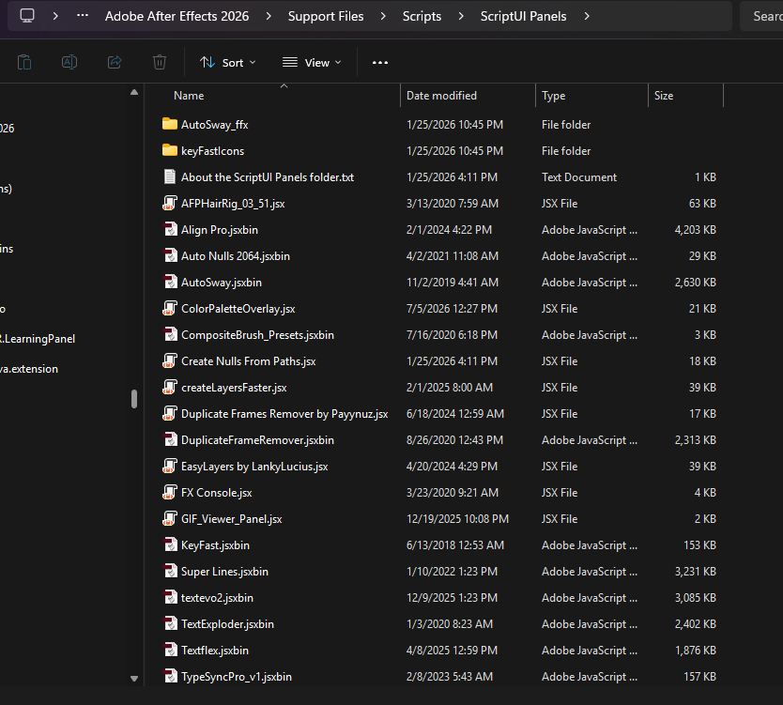Open the View dropdown menu
The width and height of the screenshot is (783, 705).
(312, 62)
